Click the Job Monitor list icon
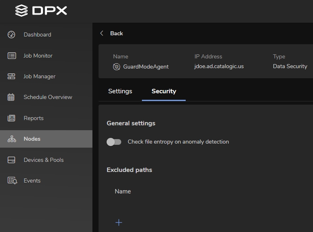The image size is (313, 232). pos(12,56)
